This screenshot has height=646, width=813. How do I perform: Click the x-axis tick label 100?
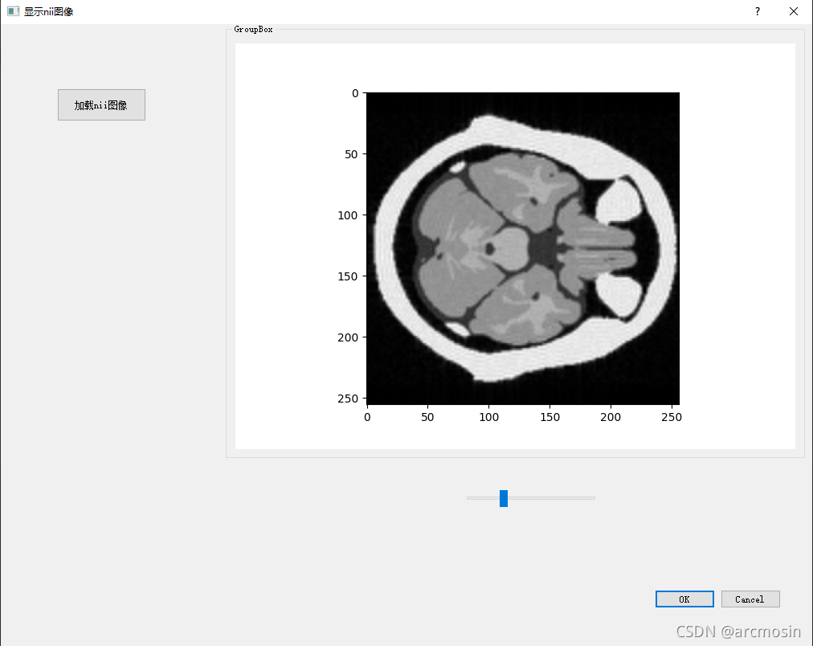pyautogui.click(x=489, y=417)
